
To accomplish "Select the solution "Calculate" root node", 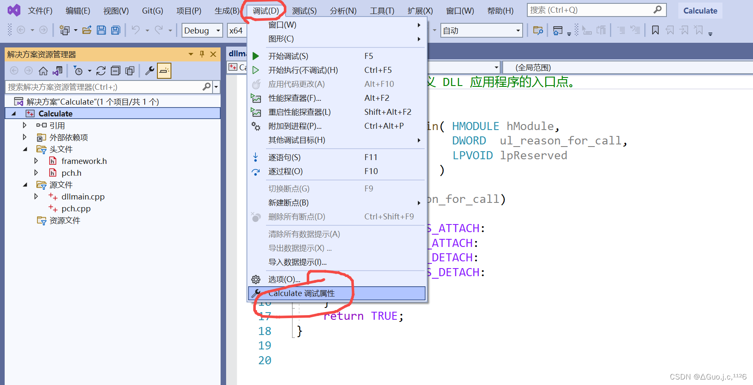I will [92, 102].
